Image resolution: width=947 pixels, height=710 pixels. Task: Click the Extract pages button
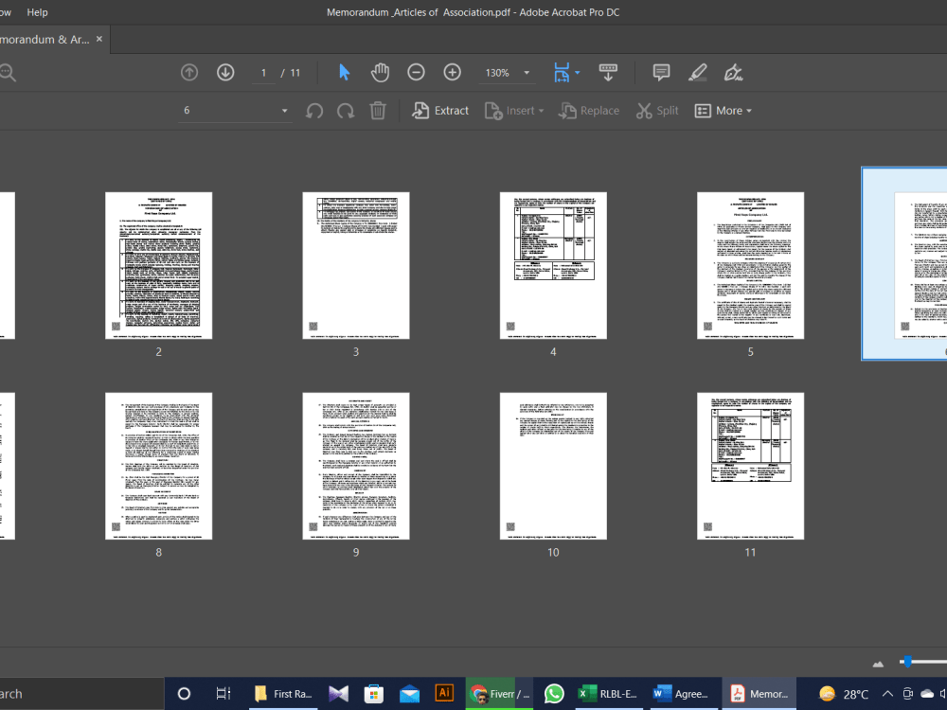coord(440,111)
